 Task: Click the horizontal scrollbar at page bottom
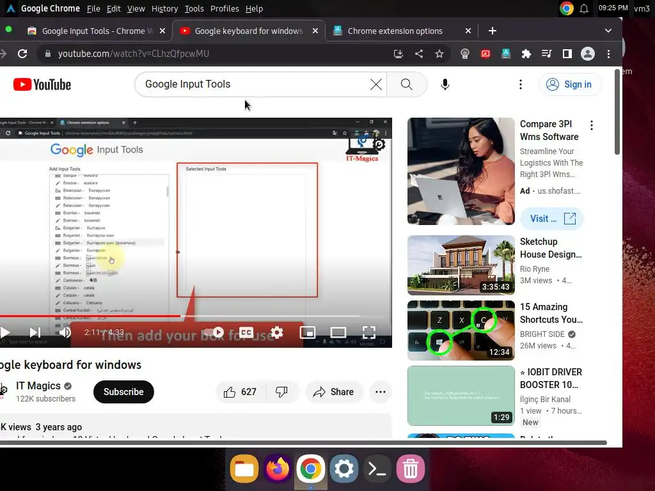click(303, 442)
